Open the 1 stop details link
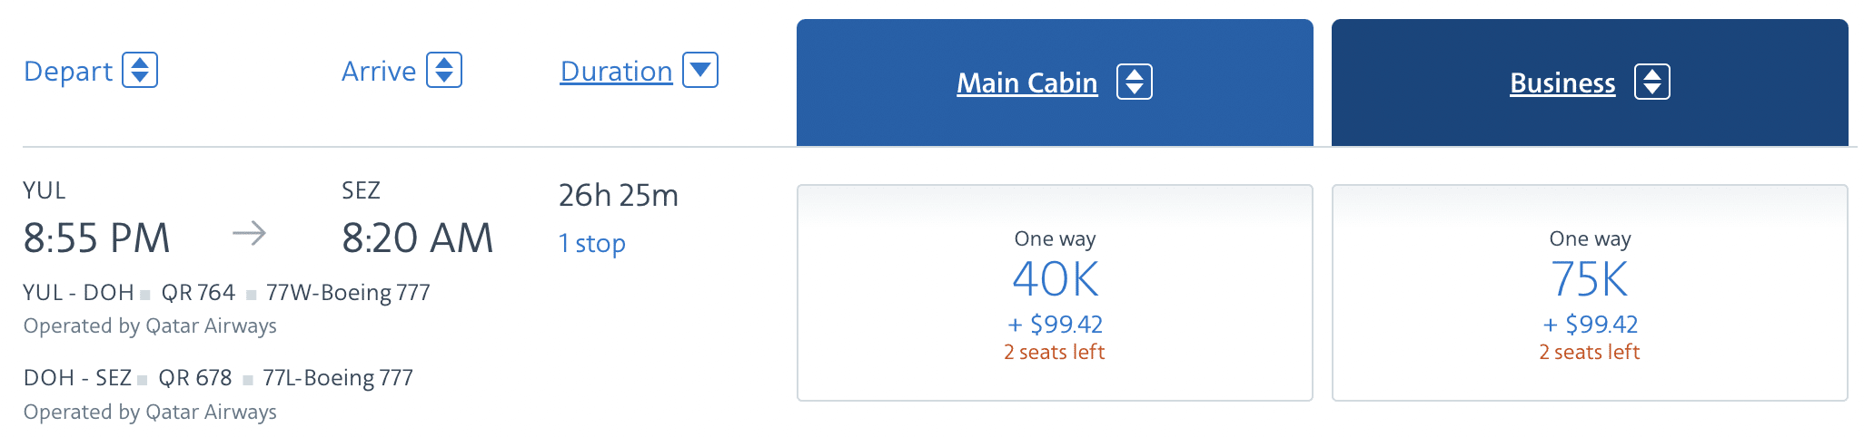The image size is (1864, 437). pos(591,243)
